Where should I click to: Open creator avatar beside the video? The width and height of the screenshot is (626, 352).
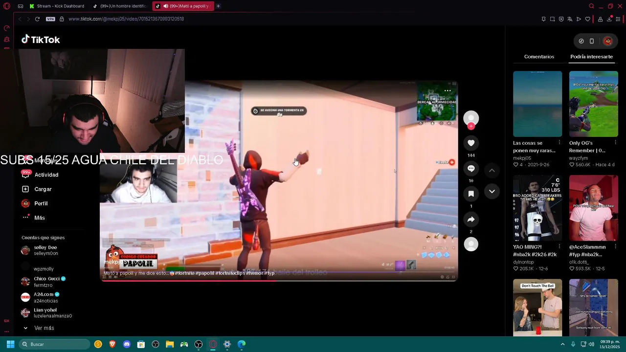471,118
